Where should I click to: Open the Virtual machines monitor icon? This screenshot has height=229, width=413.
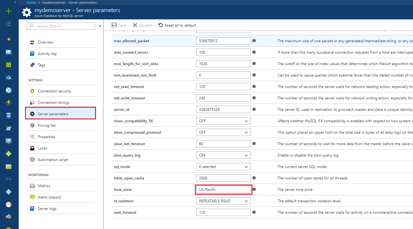click(x=9, y=141)
